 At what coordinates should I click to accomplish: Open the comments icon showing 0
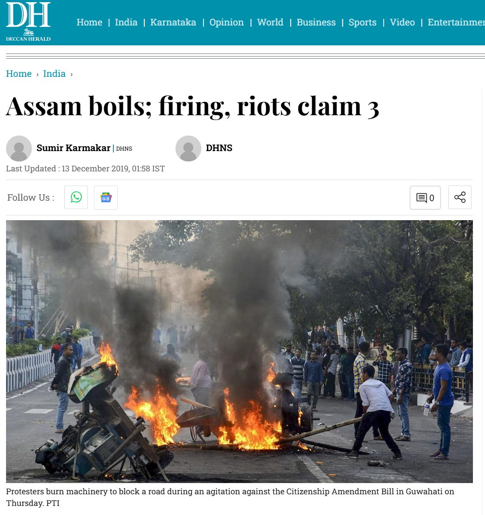425,198
